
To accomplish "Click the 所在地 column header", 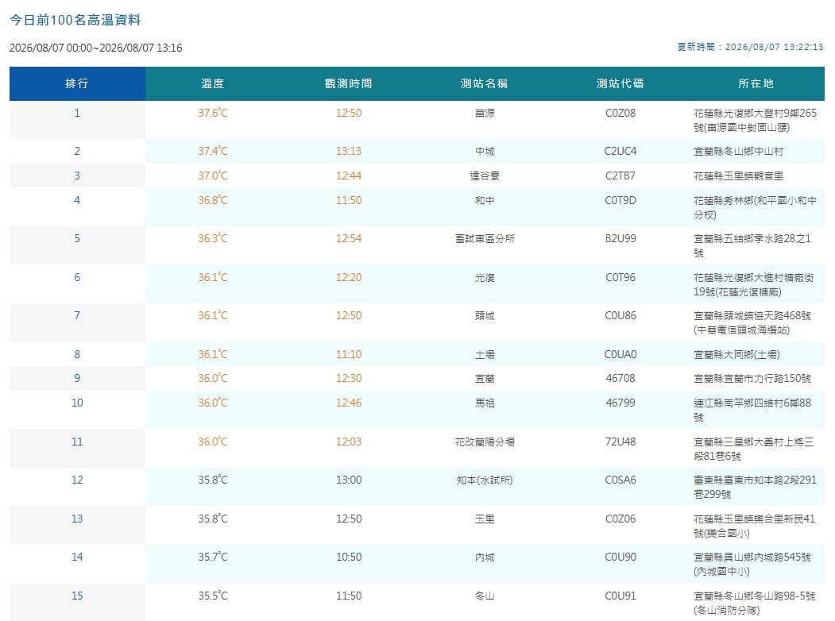I will pyautogui.click(x=756, y=83).
